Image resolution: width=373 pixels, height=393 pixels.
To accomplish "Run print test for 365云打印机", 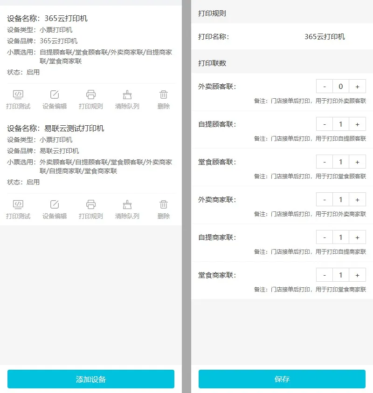I will coord(18,100).
